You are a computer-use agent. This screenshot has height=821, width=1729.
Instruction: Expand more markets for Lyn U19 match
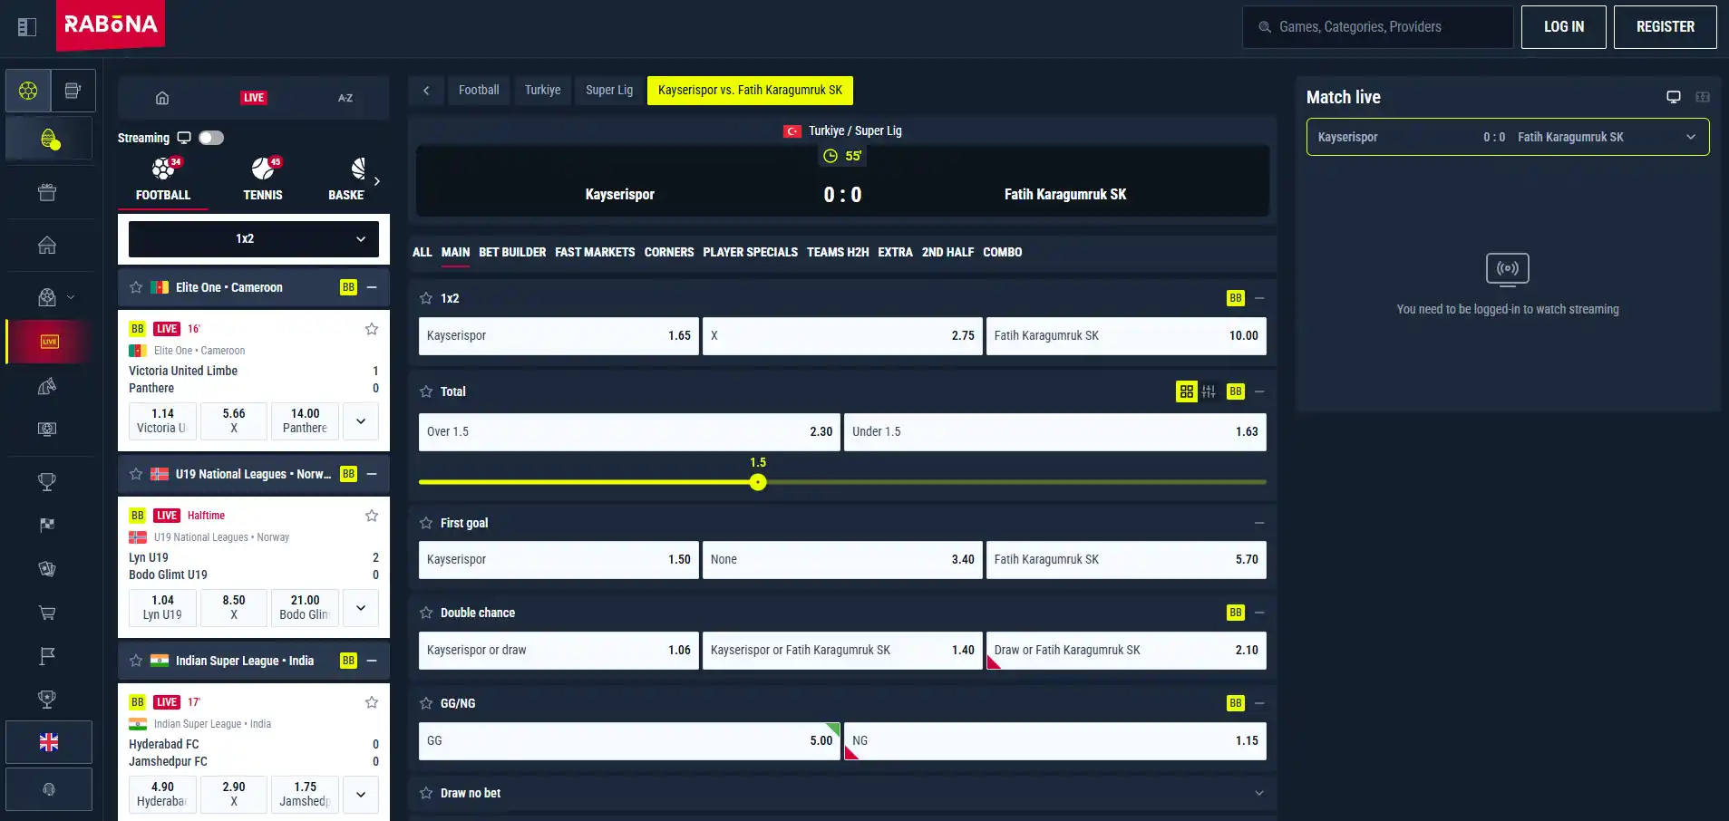[361, 608]
